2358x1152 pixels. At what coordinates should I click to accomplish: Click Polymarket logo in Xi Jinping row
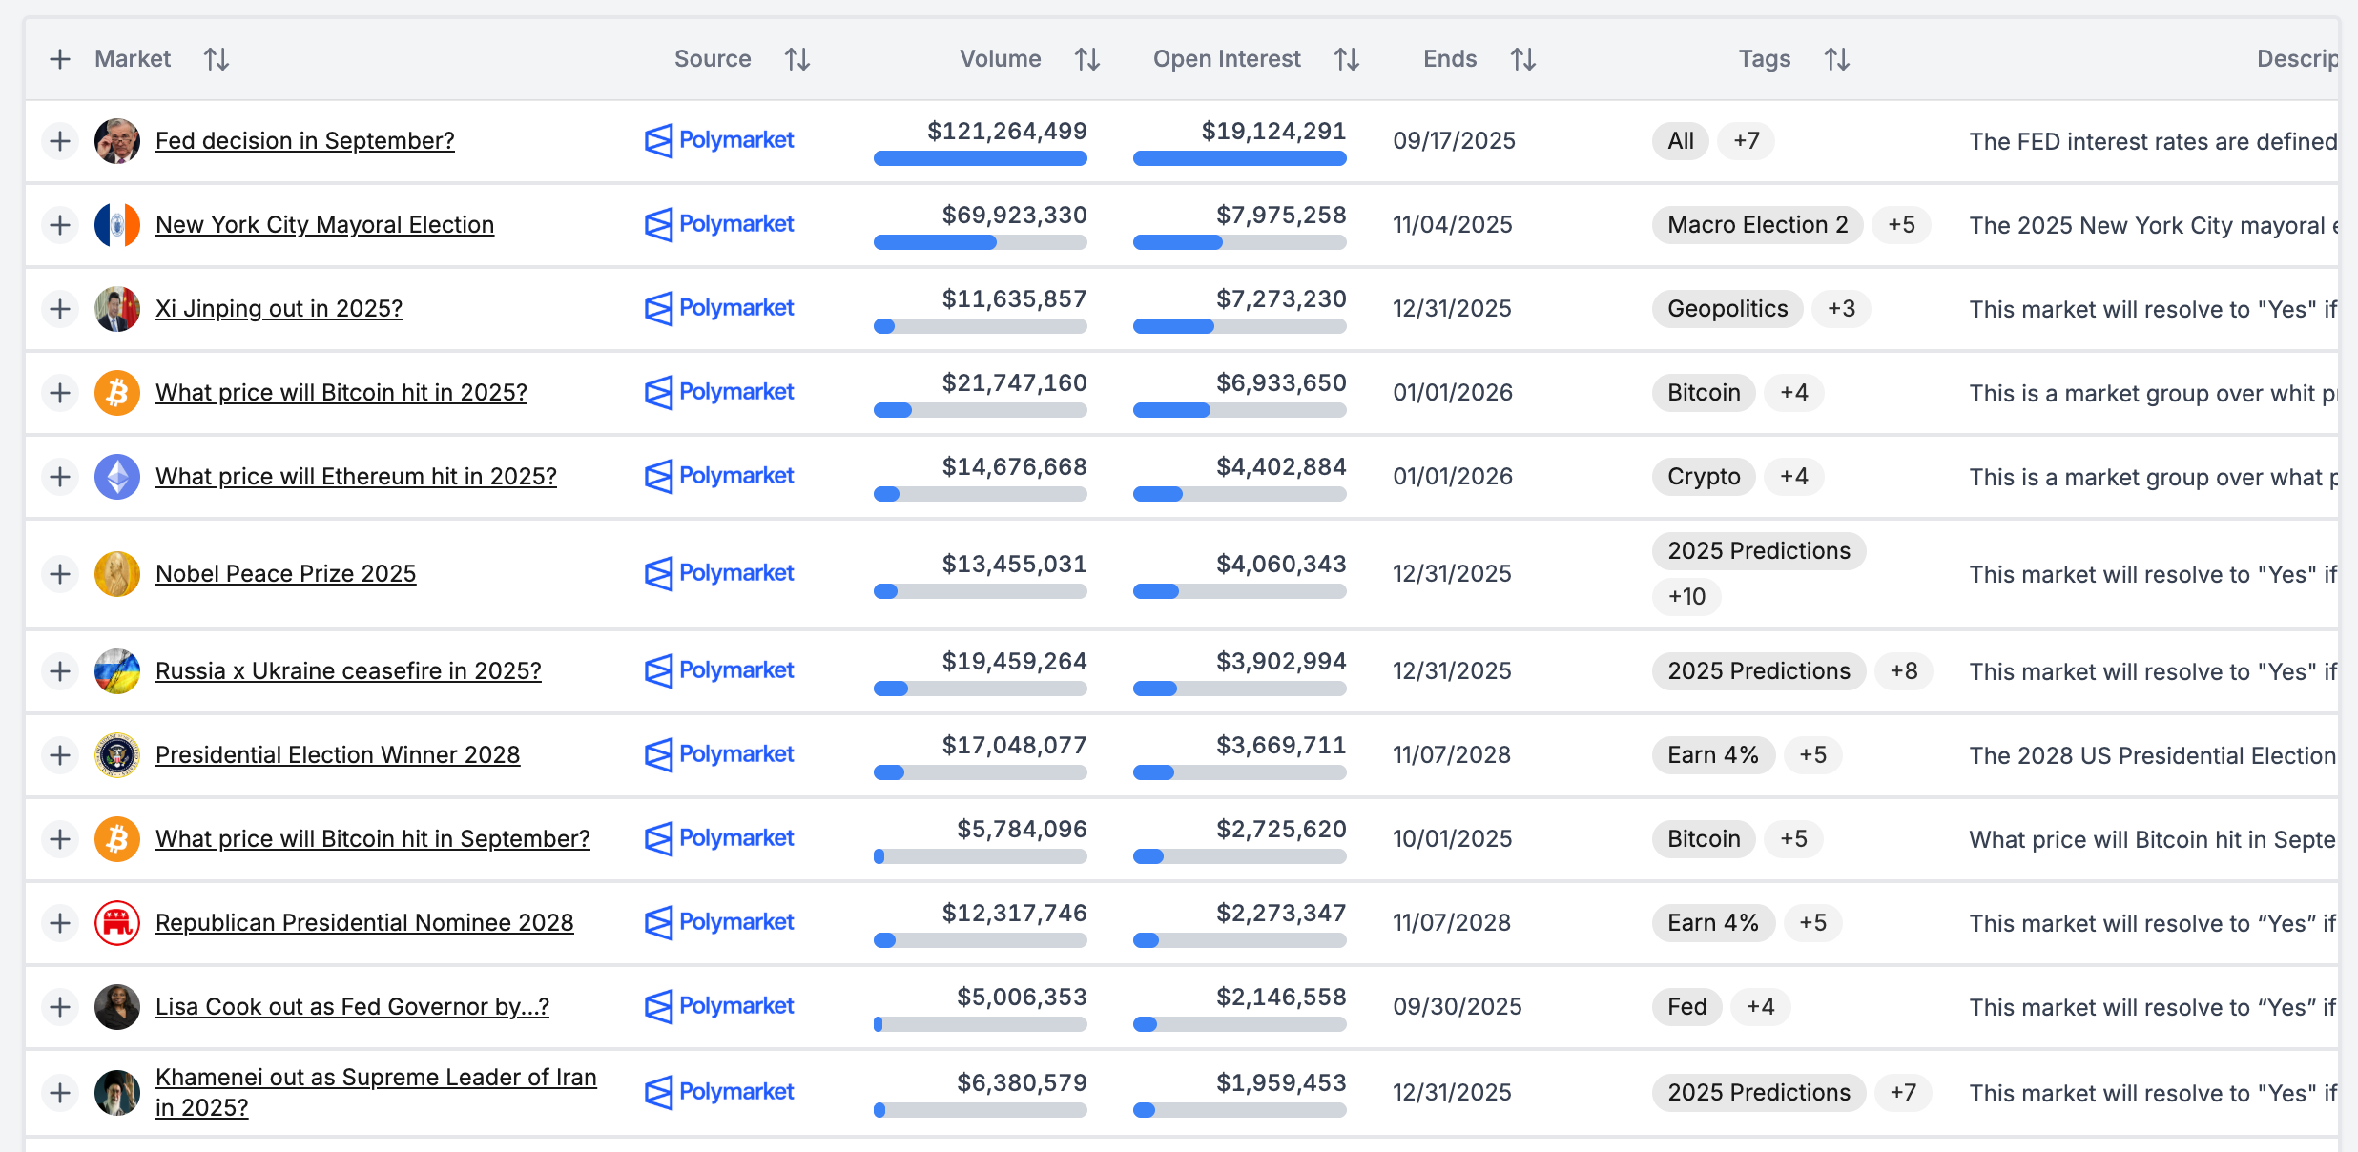point(719,308)
